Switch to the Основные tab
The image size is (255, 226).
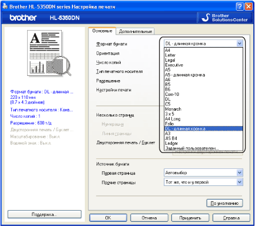102,31
